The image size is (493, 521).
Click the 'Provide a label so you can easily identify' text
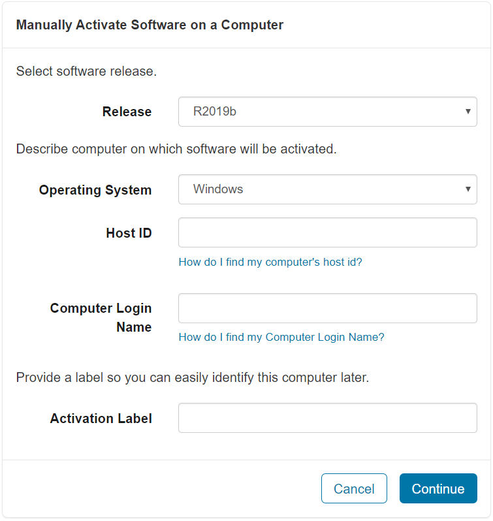pos(193,377)
